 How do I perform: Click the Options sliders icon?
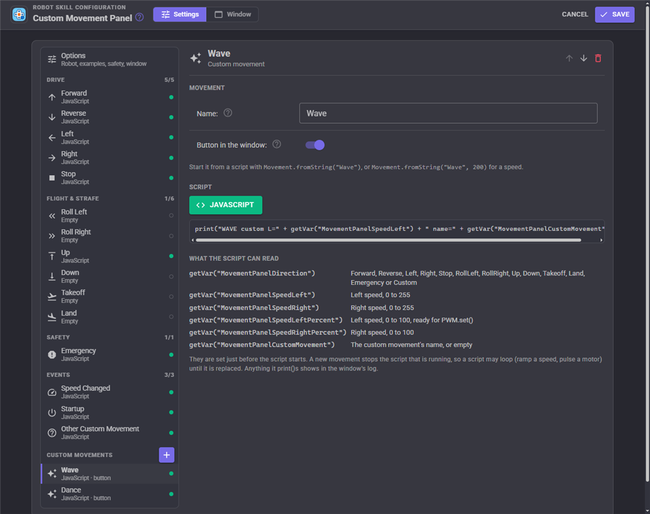point(52,59)
